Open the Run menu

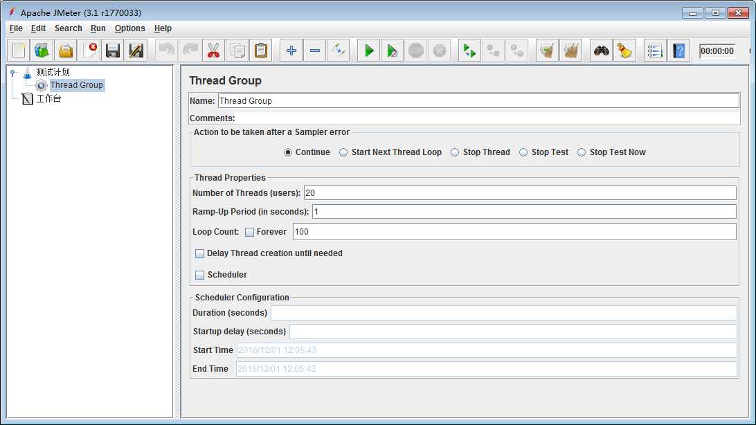pos(98,28)
